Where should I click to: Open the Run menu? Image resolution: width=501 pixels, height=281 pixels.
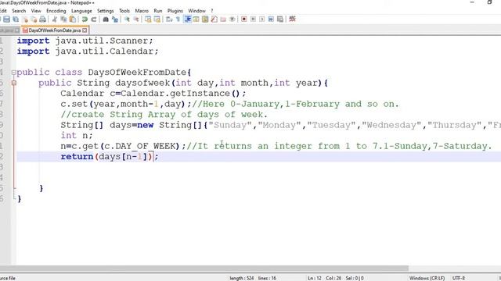pos(158,11)
